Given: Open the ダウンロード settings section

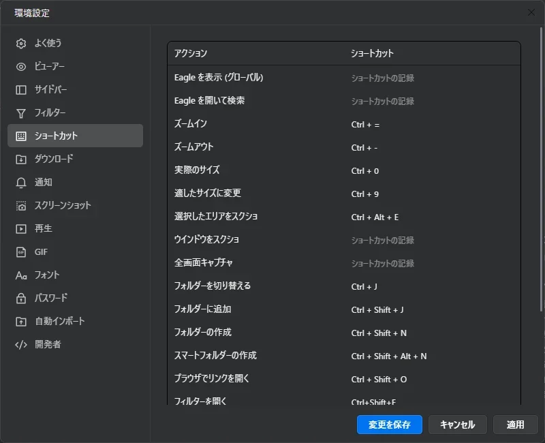Looking at the screenshot, I should click(x=75, y=159).
